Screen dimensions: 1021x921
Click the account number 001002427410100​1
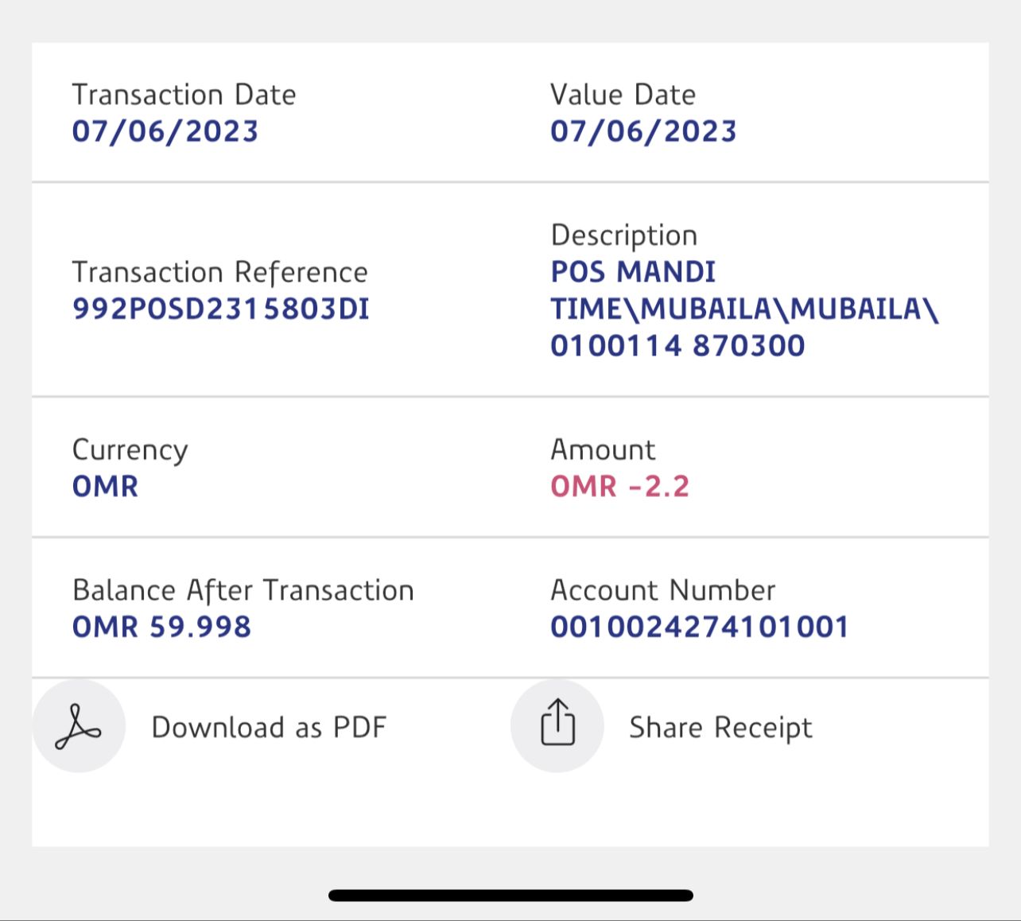tap(700, 628)
